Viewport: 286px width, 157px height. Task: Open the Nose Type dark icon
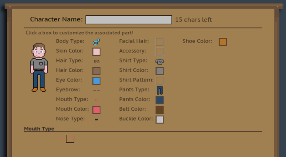96,120
